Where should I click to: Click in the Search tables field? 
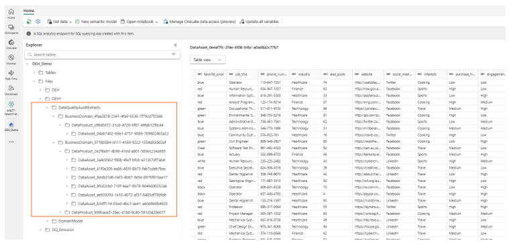(x=102, y=55)
